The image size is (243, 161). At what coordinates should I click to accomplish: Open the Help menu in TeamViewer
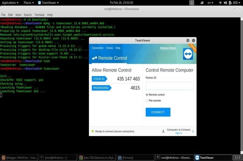point(118,48)
